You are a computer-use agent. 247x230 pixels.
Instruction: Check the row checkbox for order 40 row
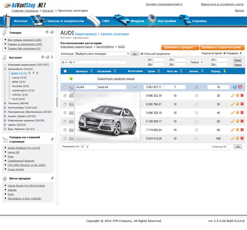tap(65, 113)
